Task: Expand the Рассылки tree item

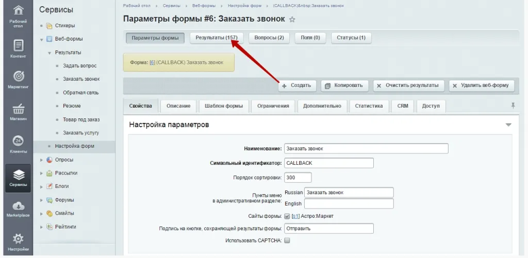Action: coord(42,173)
